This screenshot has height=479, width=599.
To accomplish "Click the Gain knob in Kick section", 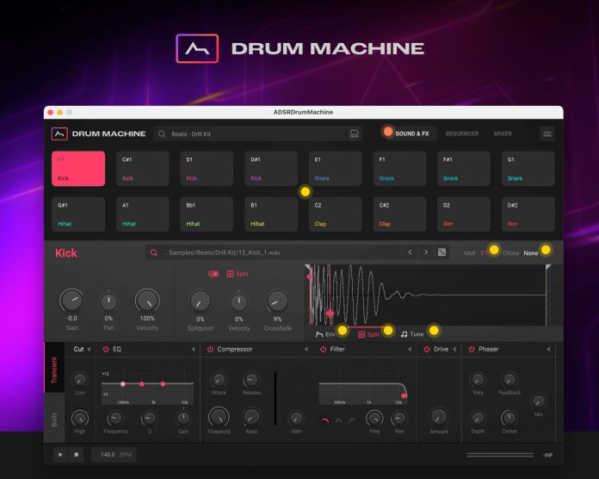I will click(71, 300).
